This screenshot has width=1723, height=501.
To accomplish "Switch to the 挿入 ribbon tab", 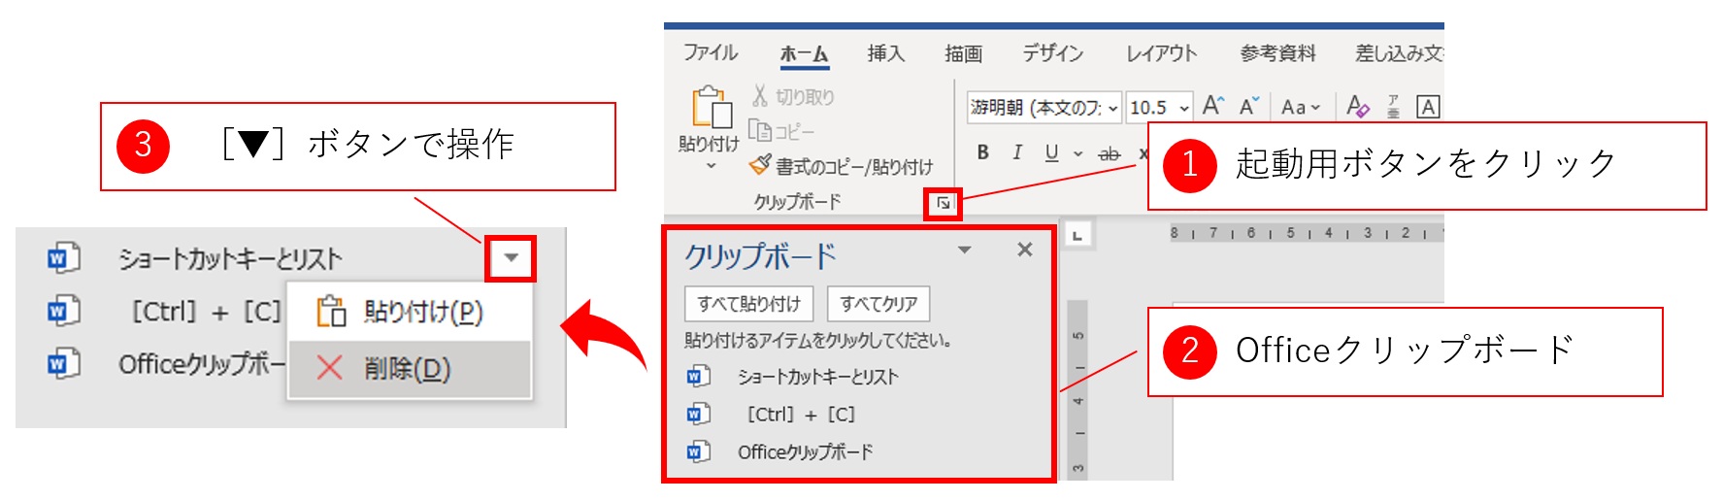I will pyautogui.click(x=885, y=53).
